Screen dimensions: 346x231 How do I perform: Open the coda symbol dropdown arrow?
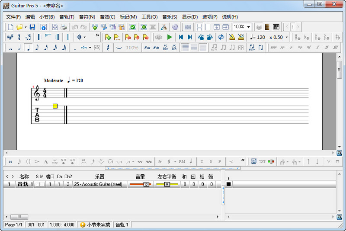(85, 37)
